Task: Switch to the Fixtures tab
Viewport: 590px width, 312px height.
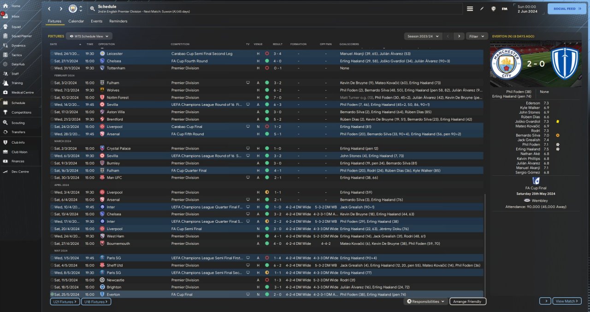Action: [54, 21]
